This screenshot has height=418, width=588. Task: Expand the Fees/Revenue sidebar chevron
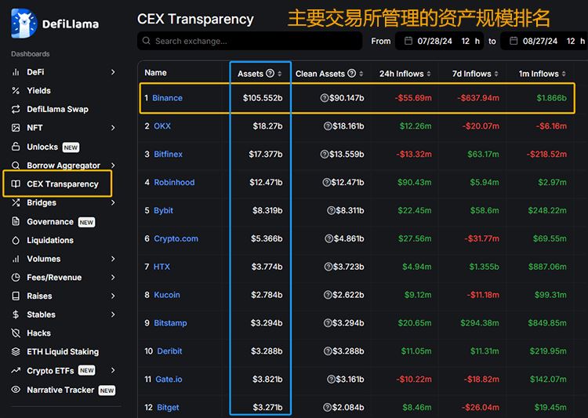(113, 278)
